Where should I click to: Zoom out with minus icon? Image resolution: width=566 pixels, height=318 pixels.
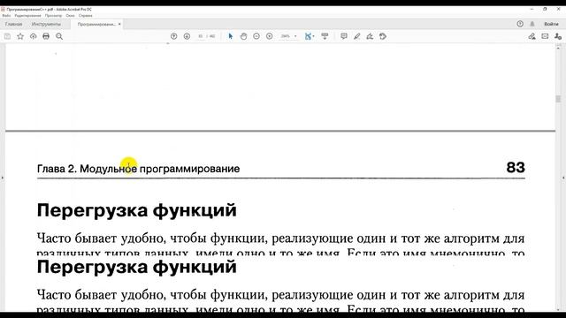click(x=256, y=36)
